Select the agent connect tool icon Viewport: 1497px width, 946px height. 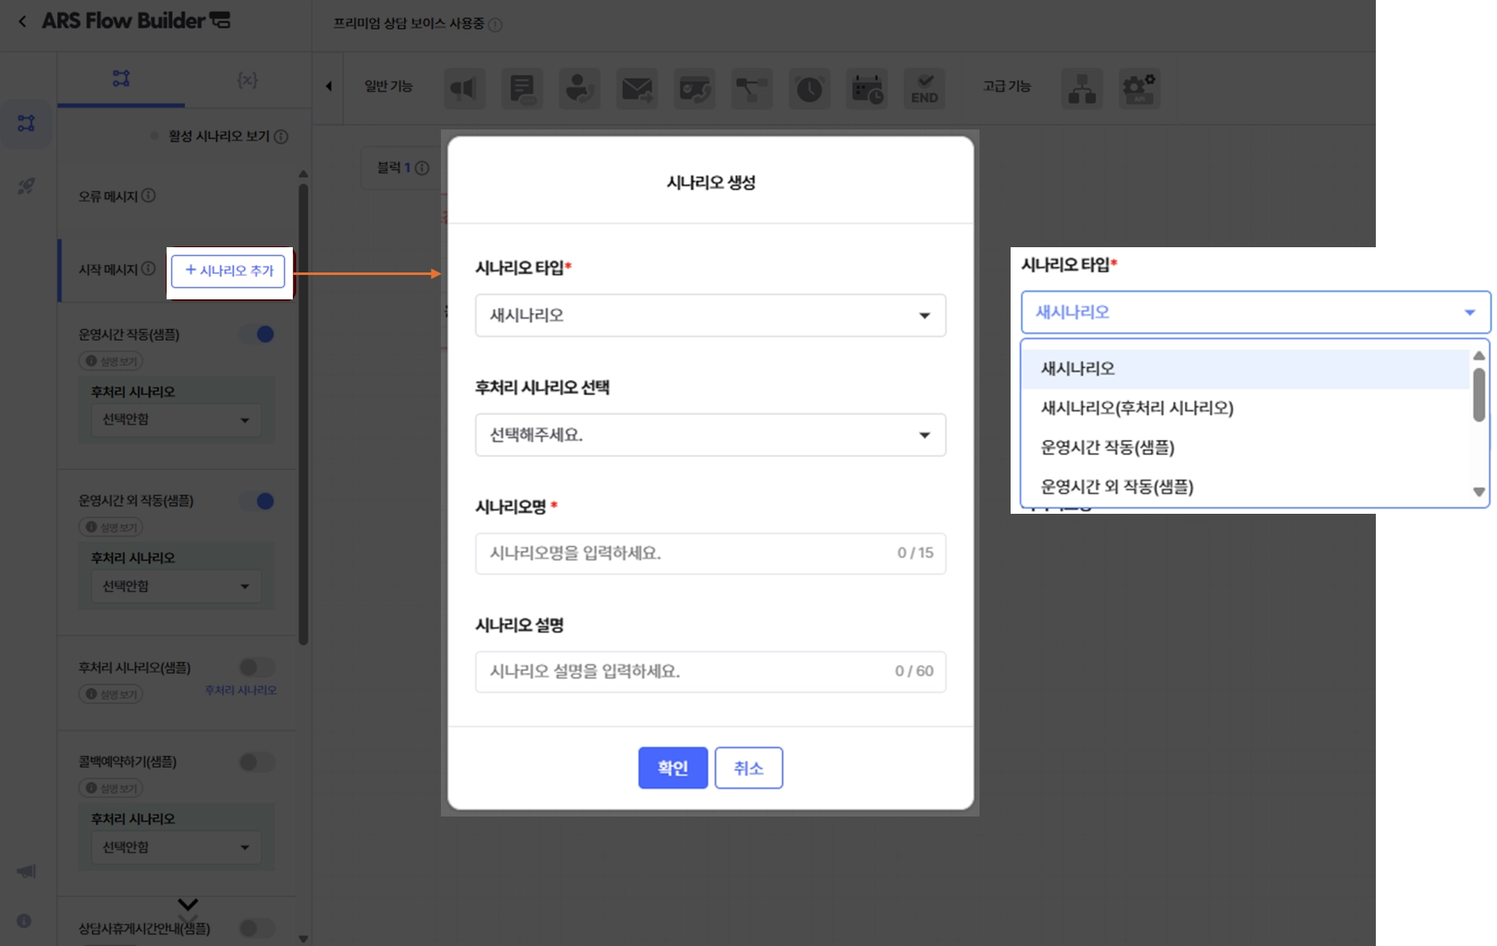pos(580,88)
